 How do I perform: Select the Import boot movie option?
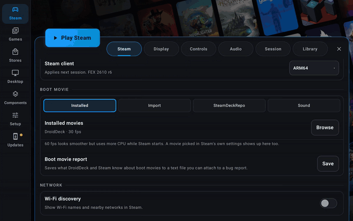(x=154, y=105)
